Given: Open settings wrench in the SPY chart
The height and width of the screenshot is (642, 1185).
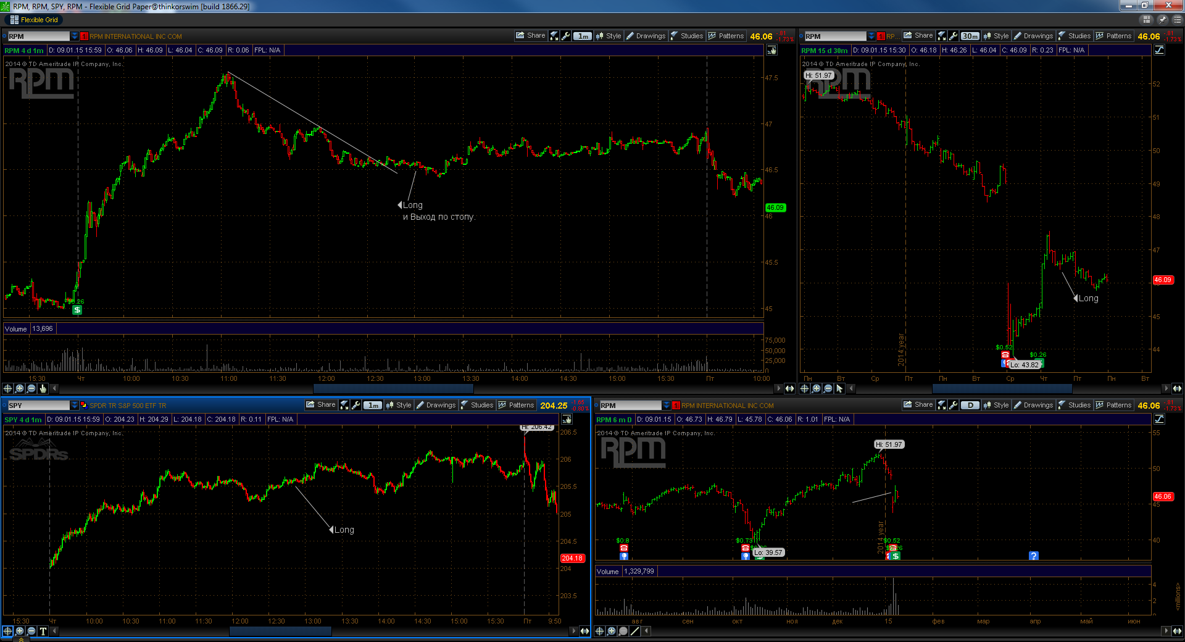Looking at the screenshot, I should (x=356, y=405).
